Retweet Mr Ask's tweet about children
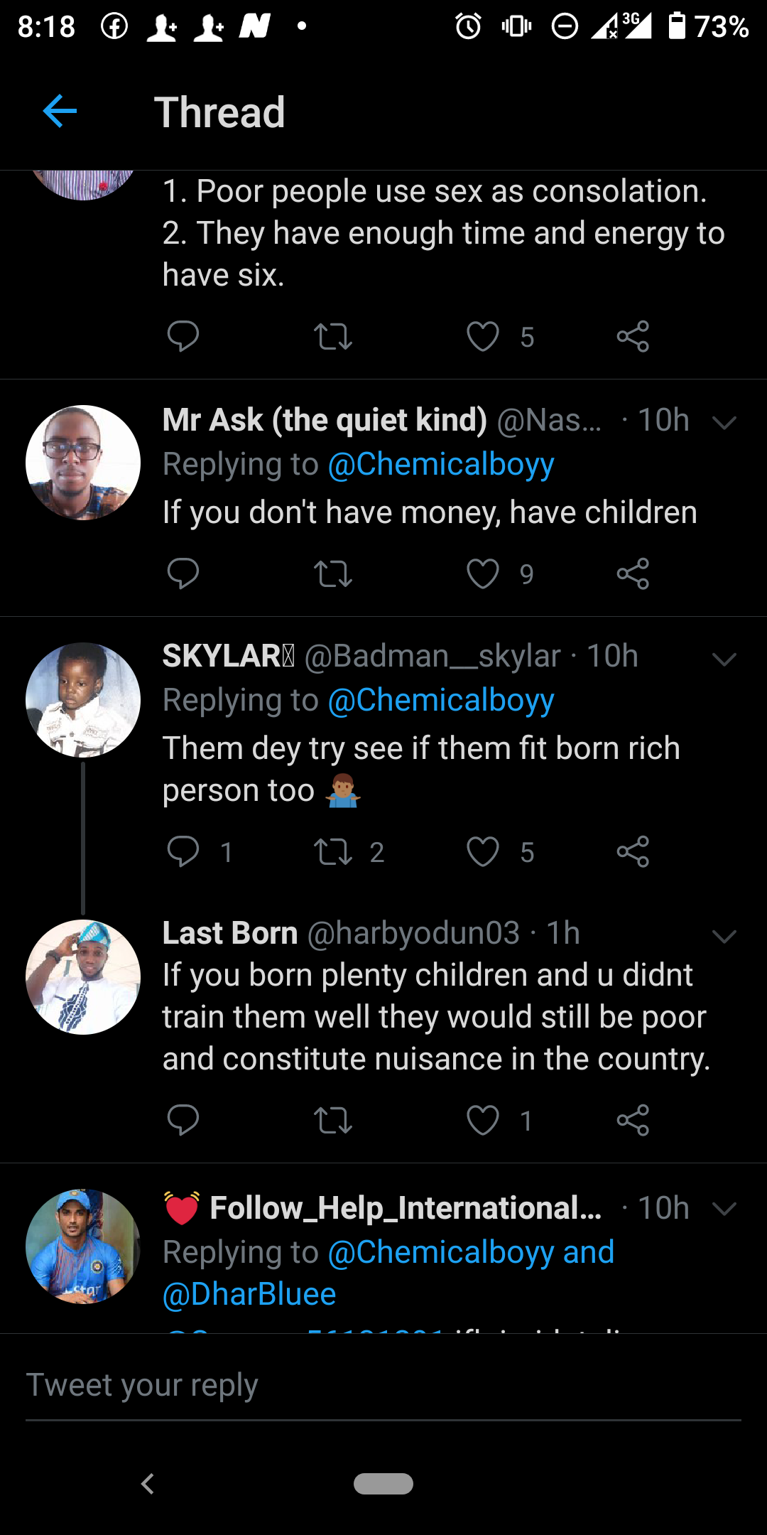The width and height of the screenshot is (767, 1535). [x=332, y=573]
